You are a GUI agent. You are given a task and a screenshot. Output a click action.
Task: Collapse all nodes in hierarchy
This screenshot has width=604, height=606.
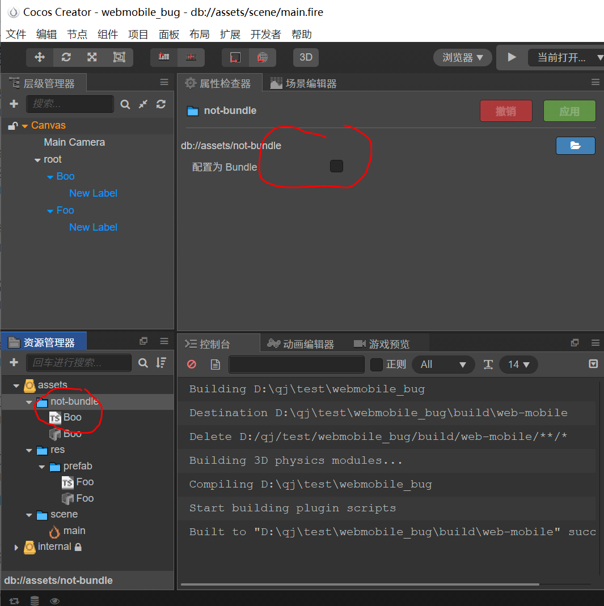click(143, 104)
